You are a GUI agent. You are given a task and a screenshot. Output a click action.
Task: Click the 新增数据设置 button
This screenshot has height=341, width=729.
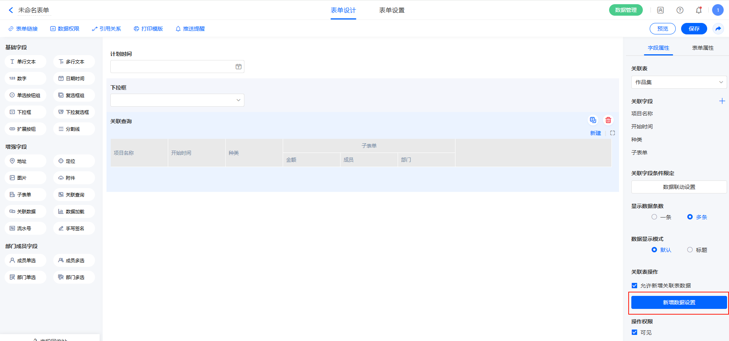(679, 302)
